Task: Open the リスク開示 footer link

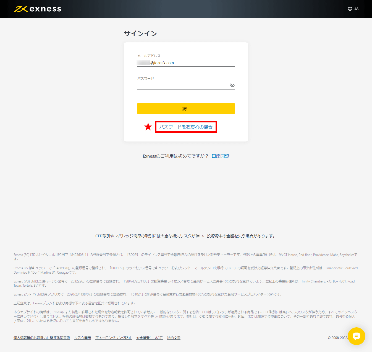Action: point(82,338)
